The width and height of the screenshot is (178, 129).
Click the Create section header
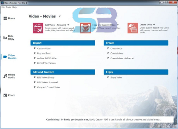(x=136, y=43)
